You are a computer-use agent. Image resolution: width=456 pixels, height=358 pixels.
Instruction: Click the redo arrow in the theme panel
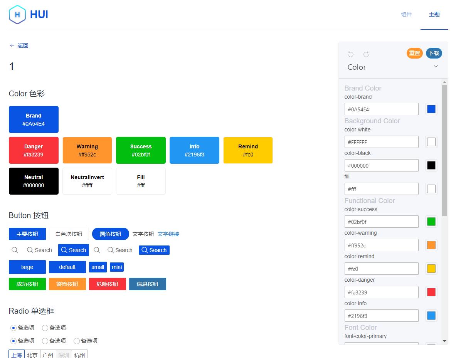(366, 54)
